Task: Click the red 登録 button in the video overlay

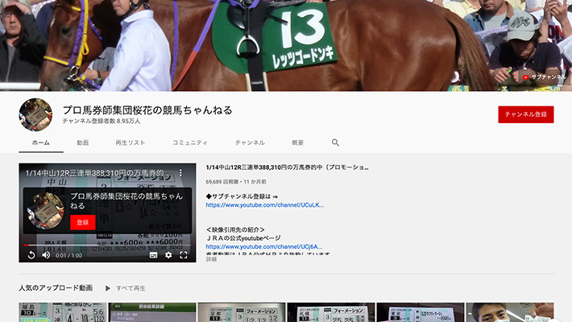Action: coord(83,222)
